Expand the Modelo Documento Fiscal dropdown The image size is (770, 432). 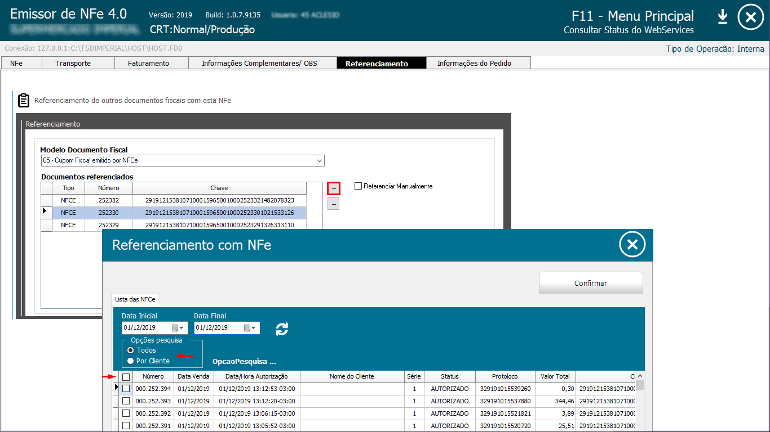(320, 161)
